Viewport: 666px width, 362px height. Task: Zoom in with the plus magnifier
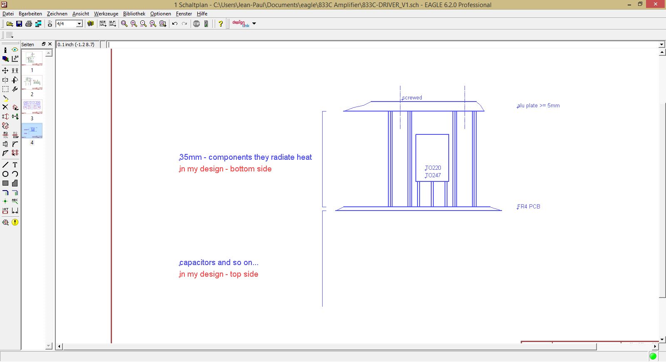click(134, 24)
